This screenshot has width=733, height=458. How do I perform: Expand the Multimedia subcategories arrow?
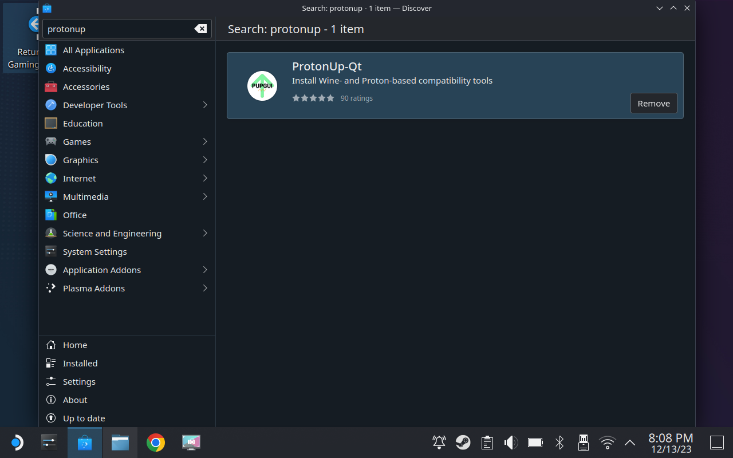click(x=205, y=196)
